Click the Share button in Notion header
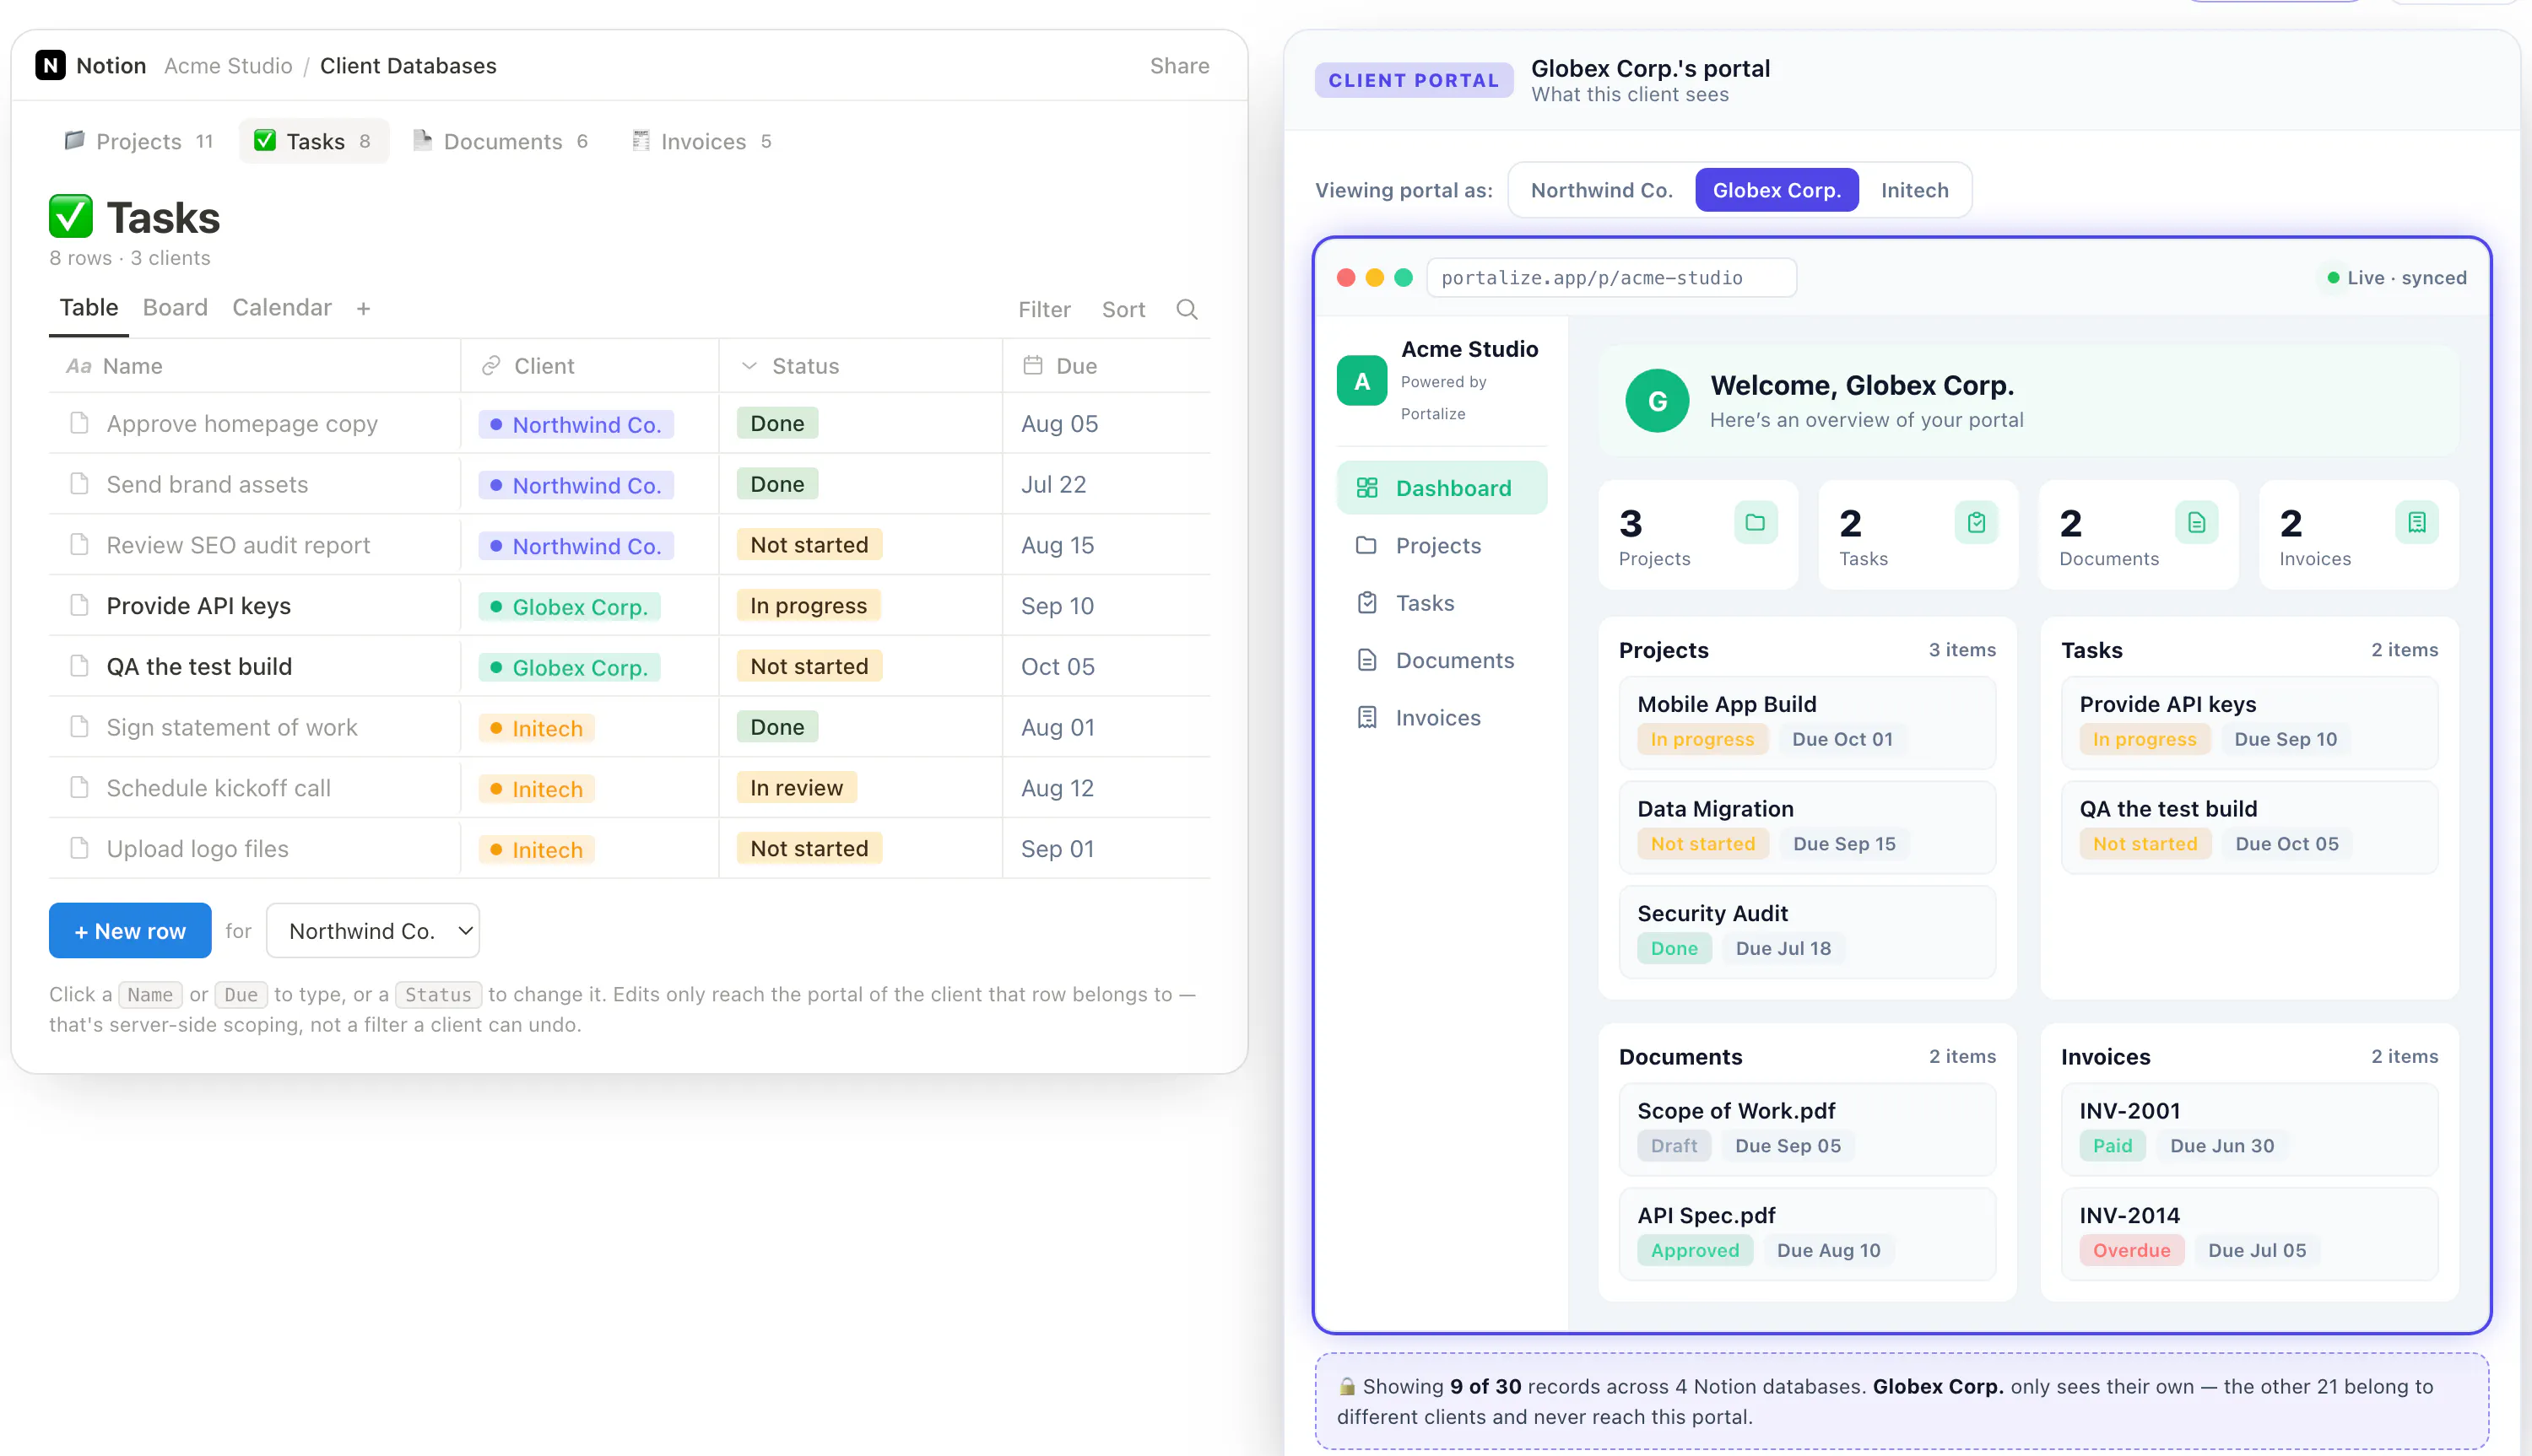2532x1456 pixels. 1179,66
